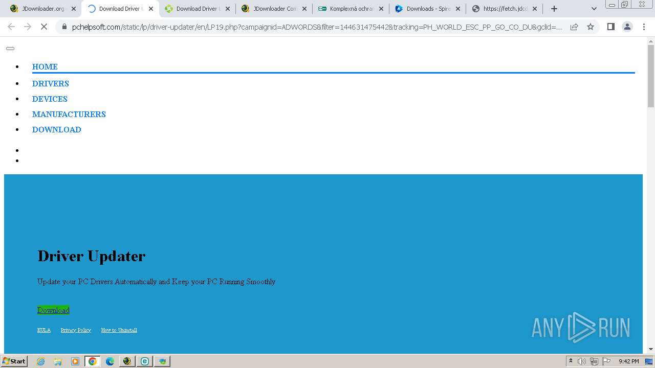
Task: Close the active Download Driver tab
Action: [x=151, y=9]
